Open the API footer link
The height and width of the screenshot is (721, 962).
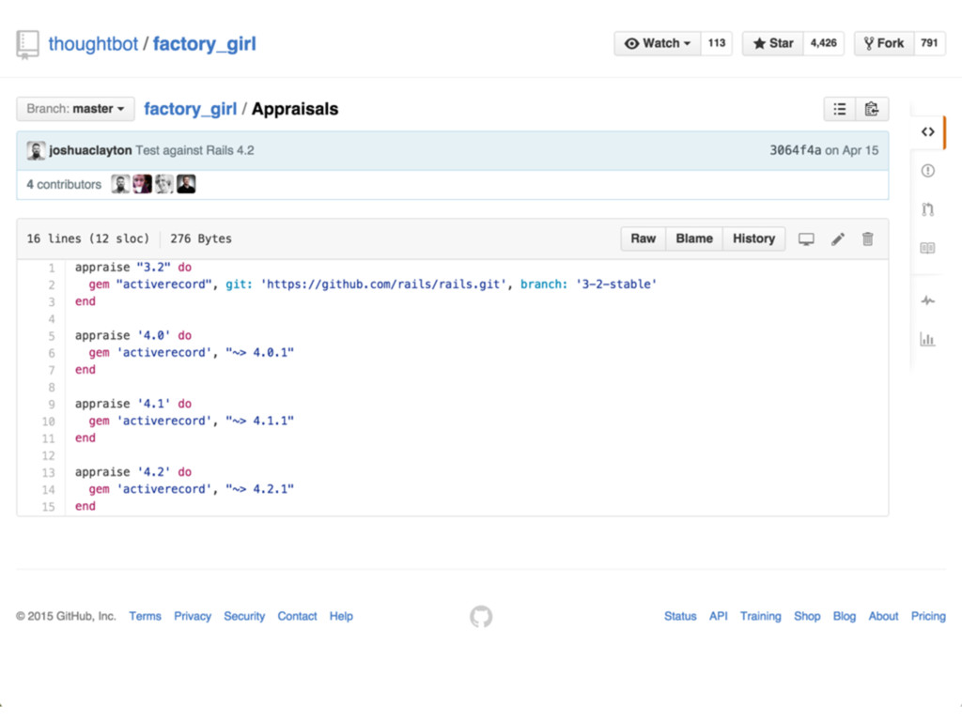click(718, 616)
